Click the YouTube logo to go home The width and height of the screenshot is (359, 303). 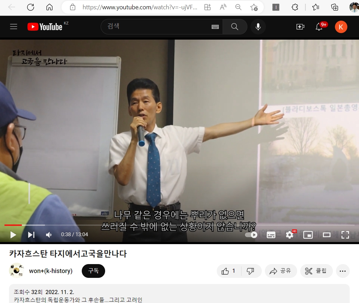pos(45,27)
